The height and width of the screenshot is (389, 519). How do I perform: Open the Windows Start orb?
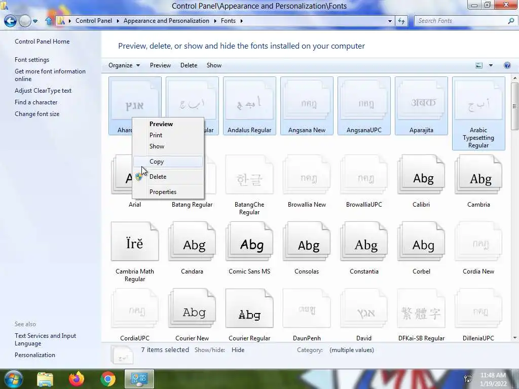(x=13, y=379)
